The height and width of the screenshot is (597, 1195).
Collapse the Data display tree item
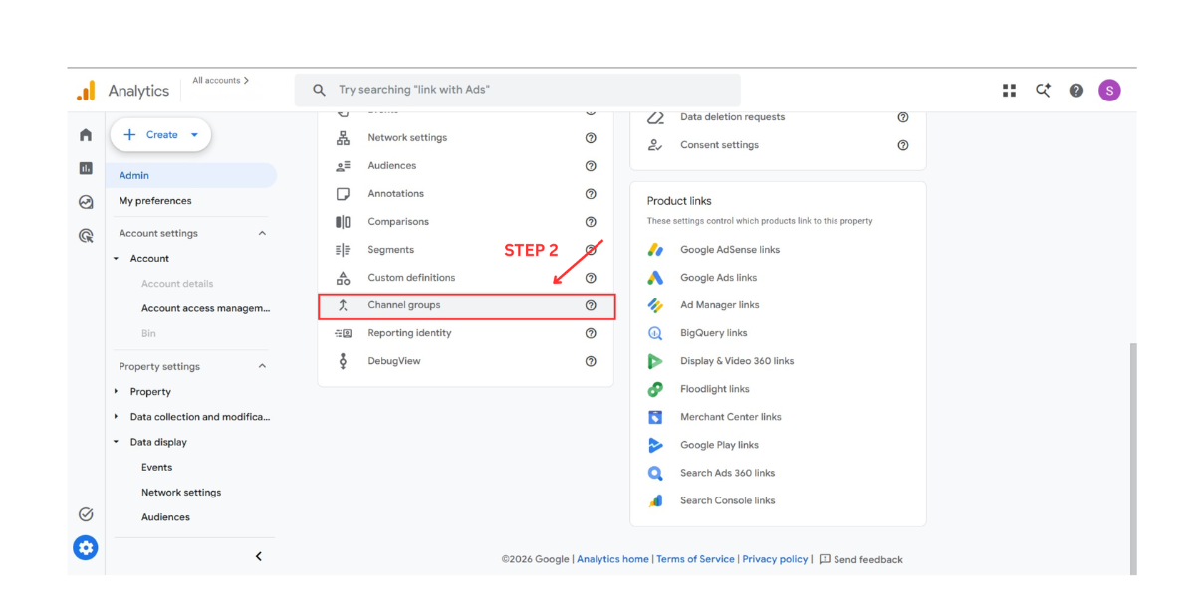coord(117,442)
